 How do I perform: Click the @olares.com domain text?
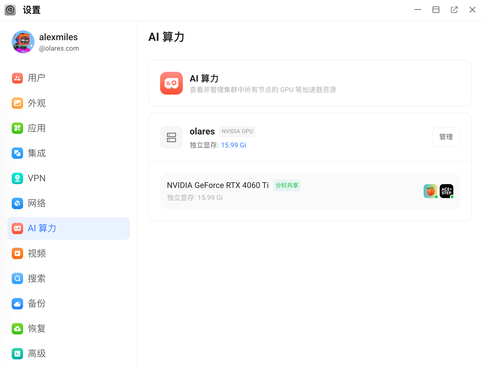pyautogui.click(x=59, y=48)
